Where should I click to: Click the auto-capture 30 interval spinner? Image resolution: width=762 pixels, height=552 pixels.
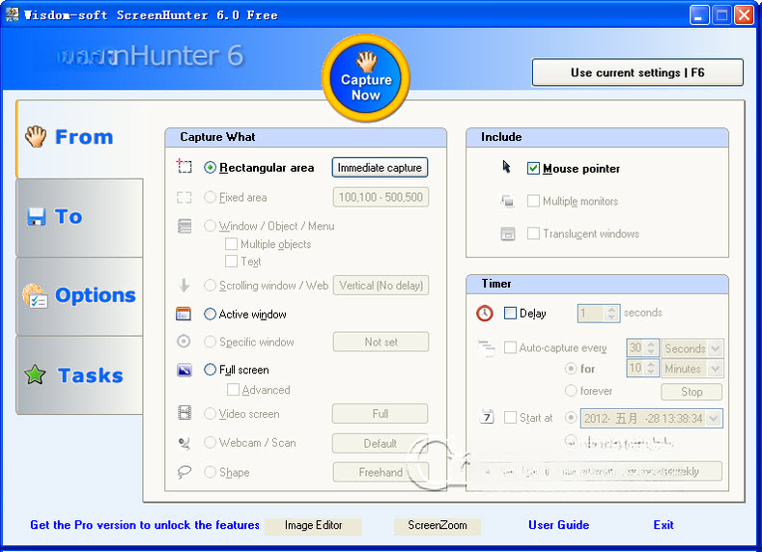652,348
